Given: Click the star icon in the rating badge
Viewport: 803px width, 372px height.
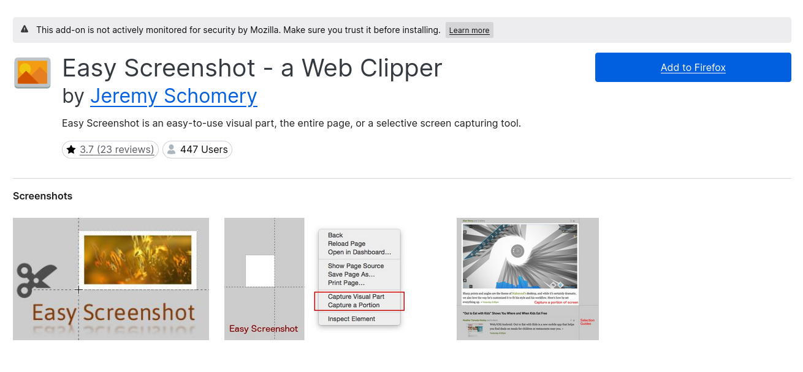Looking at the screenshot, I should click(x=71, y=149).
